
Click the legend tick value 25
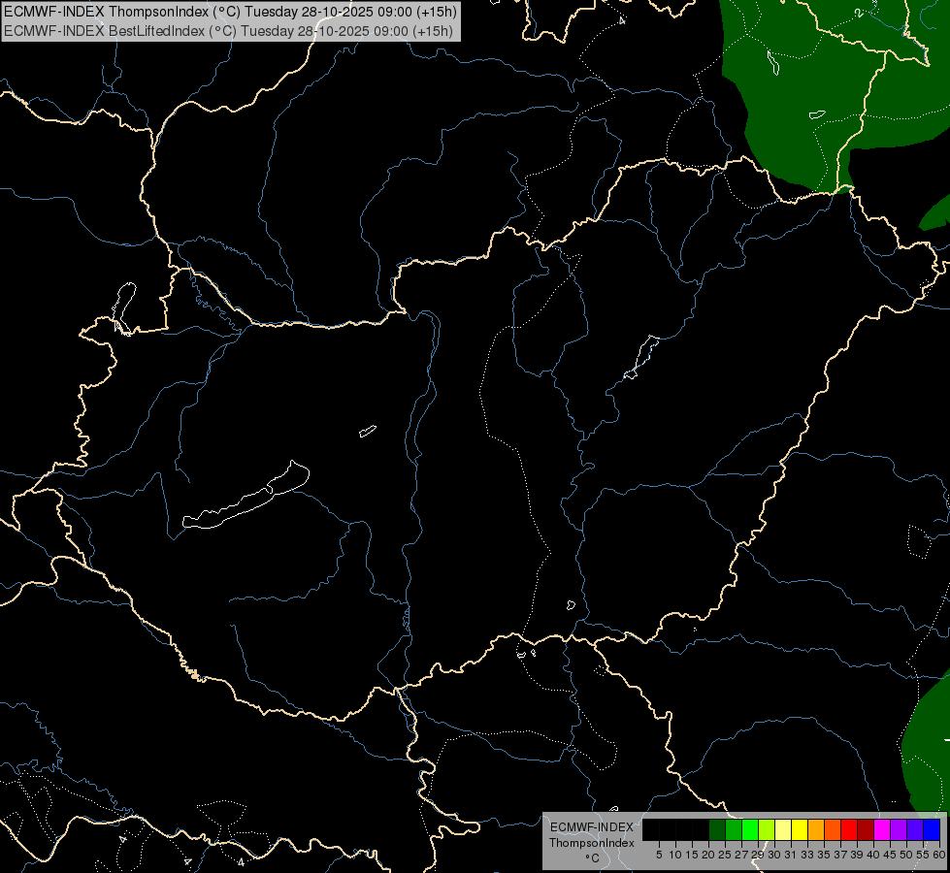(x=725, y=855)
